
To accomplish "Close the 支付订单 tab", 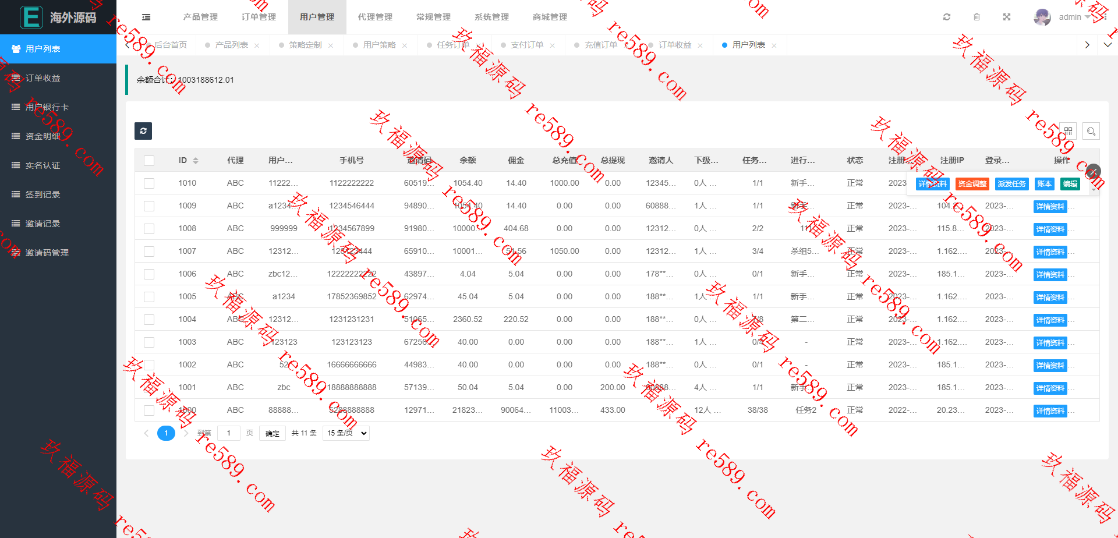I will pos(552,45).
